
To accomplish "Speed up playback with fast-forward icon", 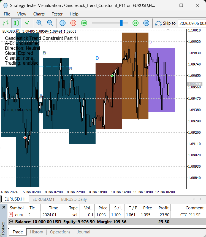I will (x=135, y=23).
